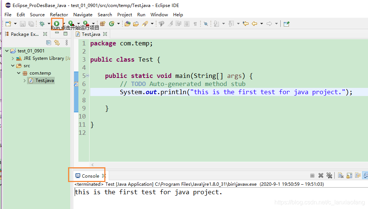
Task: Click the Open Type icon in toolbar
Action: (x=128, y=24)
